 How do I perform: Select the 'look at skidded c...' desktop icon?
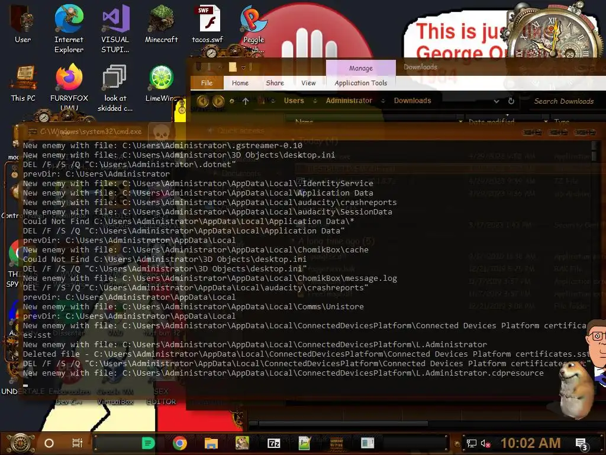tap(115, 88)
